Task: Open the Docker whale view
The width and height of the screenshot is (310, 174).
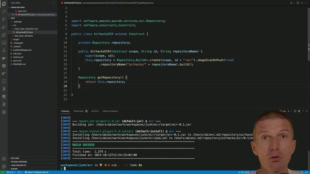Action: click(4, 58)
